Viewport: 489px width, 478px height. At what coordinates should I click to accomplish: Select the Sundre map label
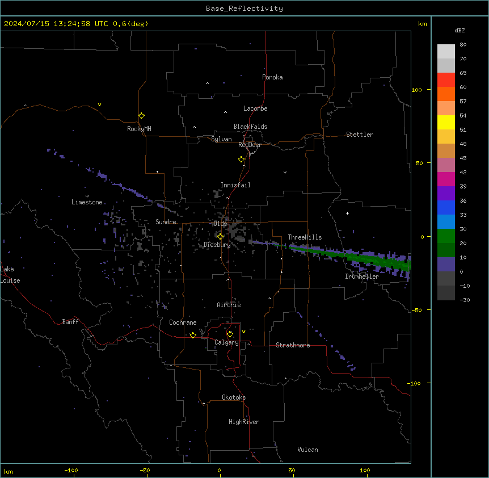tap(166, 222)
